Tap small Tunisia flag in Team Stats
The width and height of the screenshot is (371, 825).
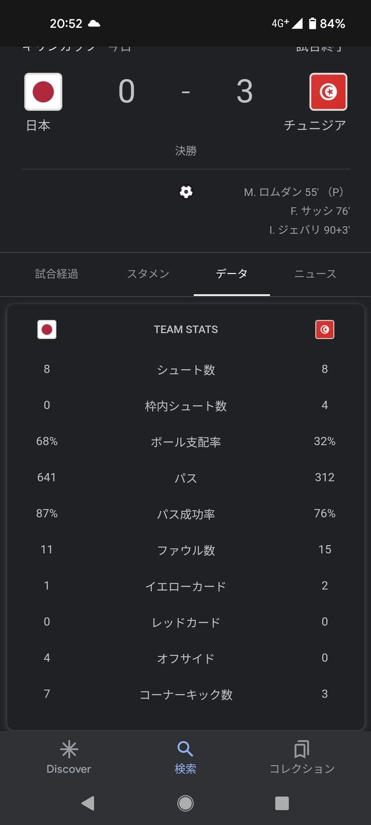point(324,329)
